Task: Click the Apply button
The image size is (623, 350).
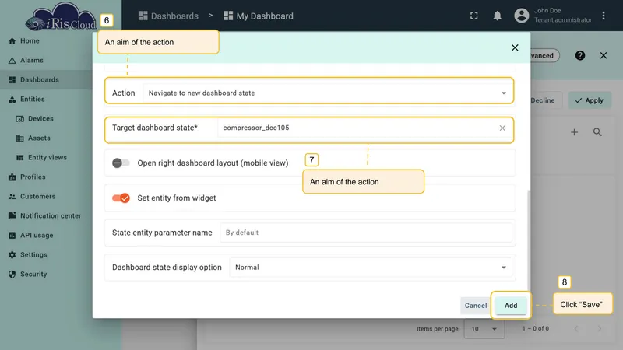Action: click(590, 100)
